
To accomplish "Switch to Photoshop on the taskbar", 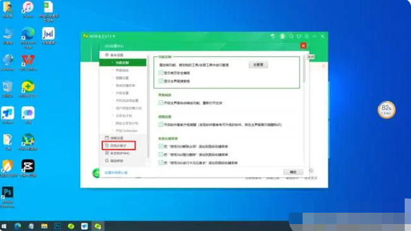I will (x=57, y=226).
